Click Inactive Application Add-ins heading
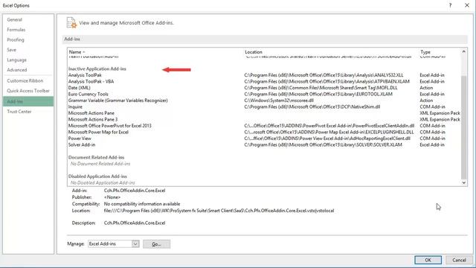 (97, 69)
